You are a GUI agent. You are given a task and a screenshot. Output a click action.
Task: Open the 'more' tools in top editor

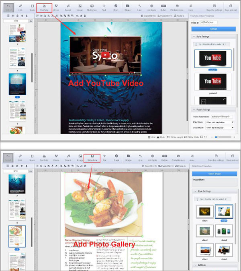(191, 8)
